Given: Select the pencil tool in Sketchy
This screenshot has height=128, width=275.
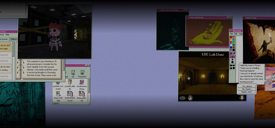Looking at the screenshot, I should 231,53.
